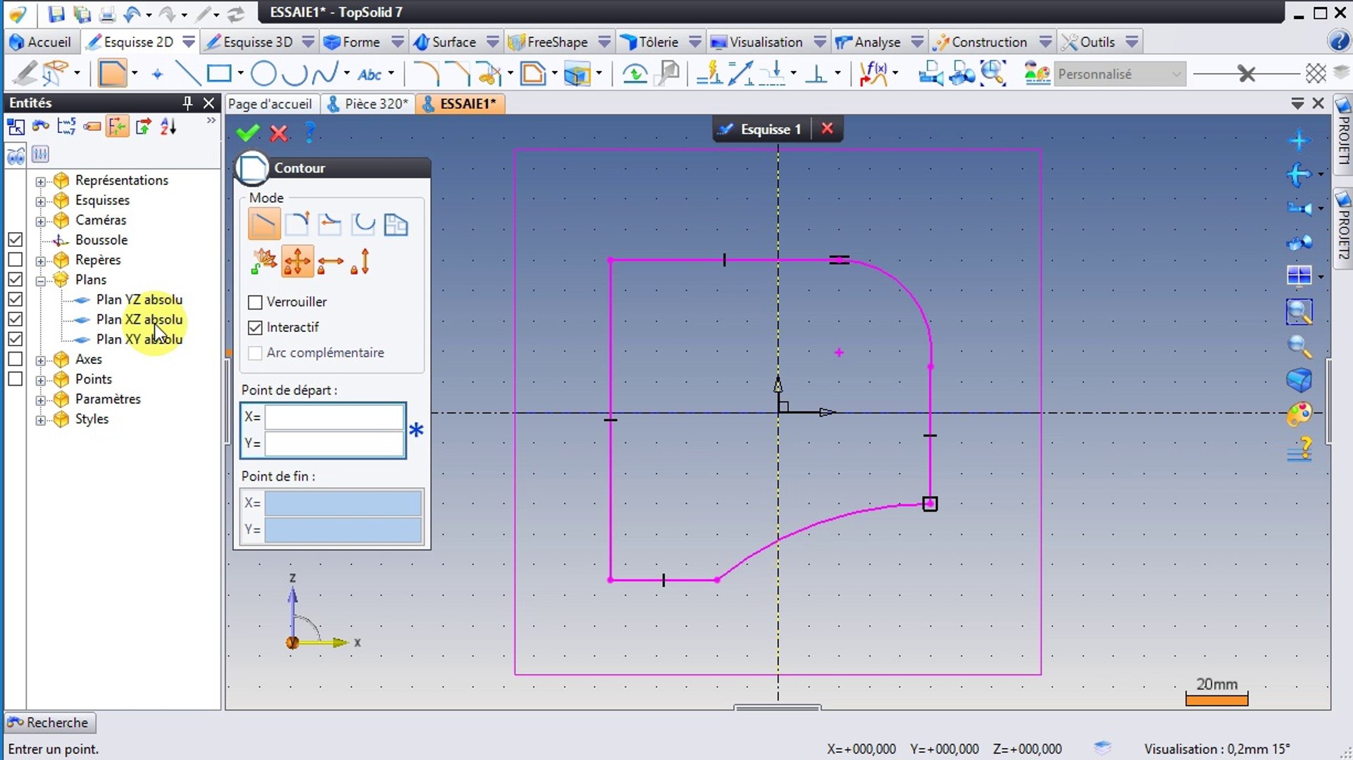Select the circle sketch tool
The width and height of the screenshot is (1353, 760).
point(263,73)
